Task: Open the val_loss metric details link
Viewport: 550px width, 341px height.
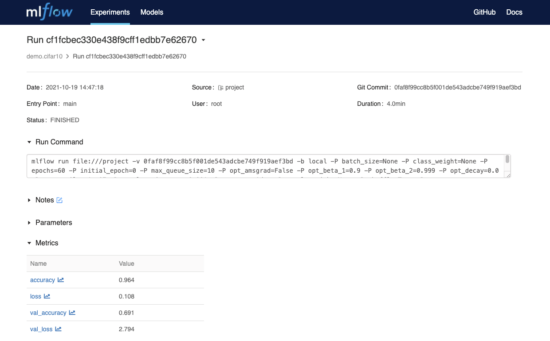Action: click(x=41, y=329)
